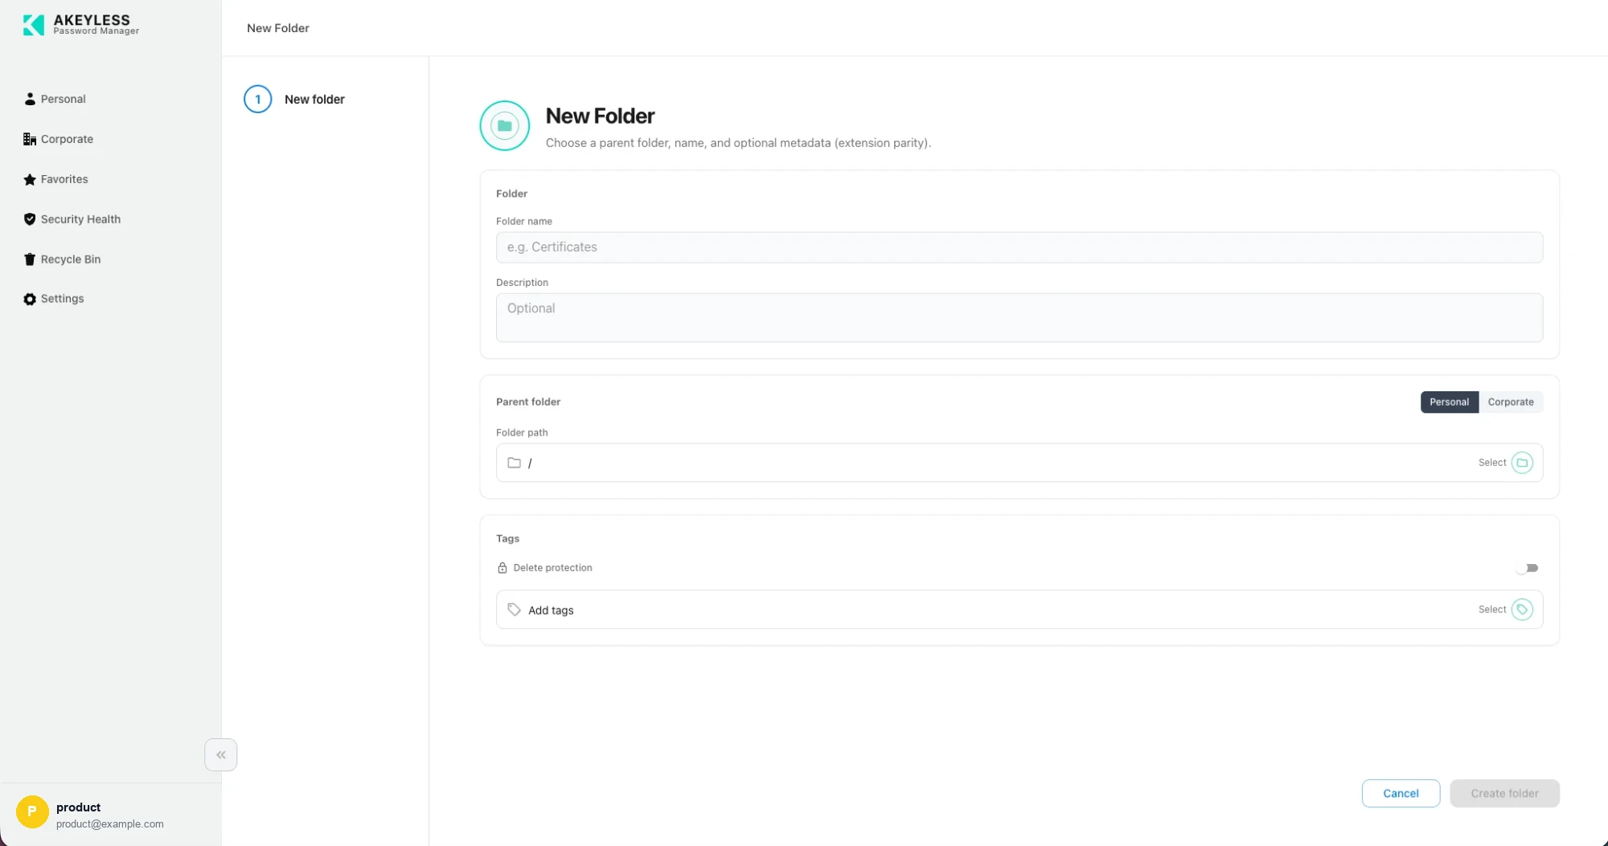The height and width of the screenshot is (846, 1608).
Task: Click the product@example.com email text
Action: 110,824
